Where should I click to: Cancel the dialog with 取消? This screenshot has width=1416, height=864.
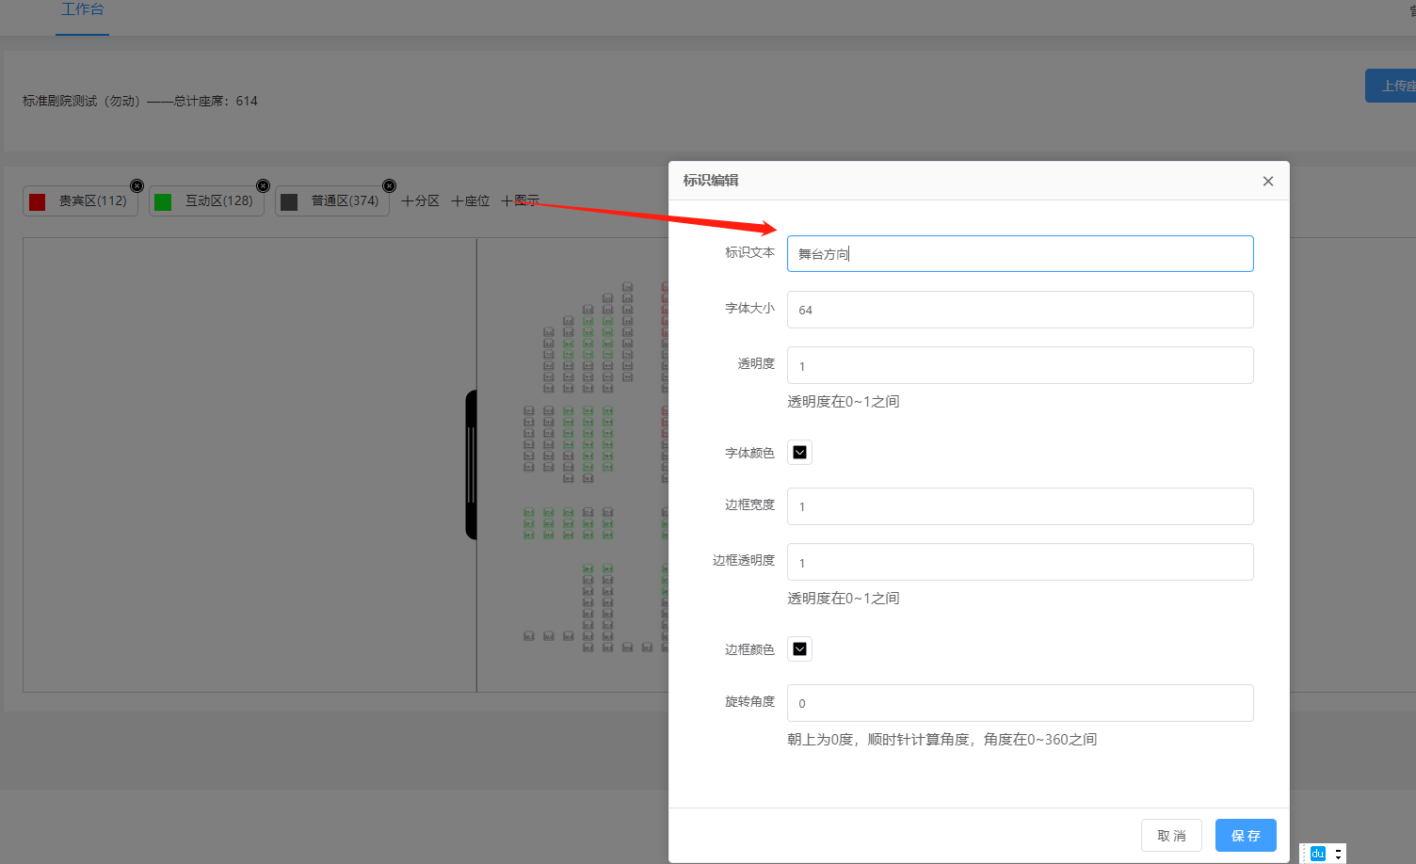(x=1170, y=836)
